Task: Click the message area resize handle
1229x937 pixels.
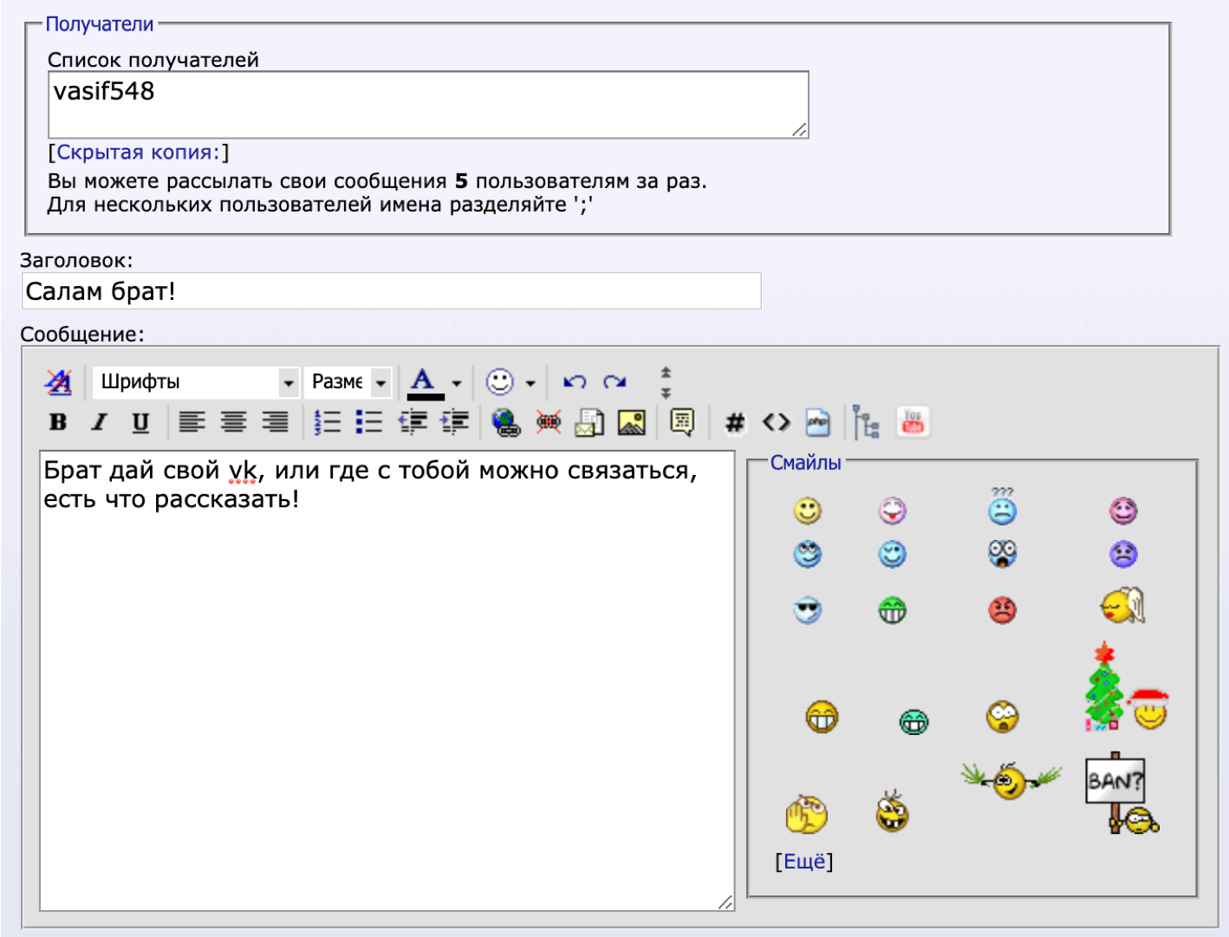Action: [x=726, y=902]
